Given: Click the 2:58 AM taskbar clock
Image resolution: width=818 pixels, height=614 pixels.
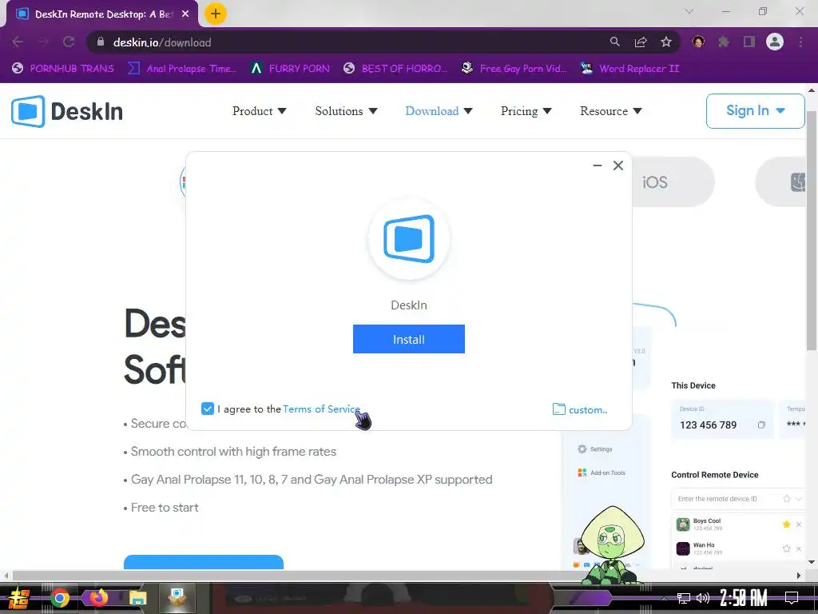Looking at the screenshot, I should [743, 598].
